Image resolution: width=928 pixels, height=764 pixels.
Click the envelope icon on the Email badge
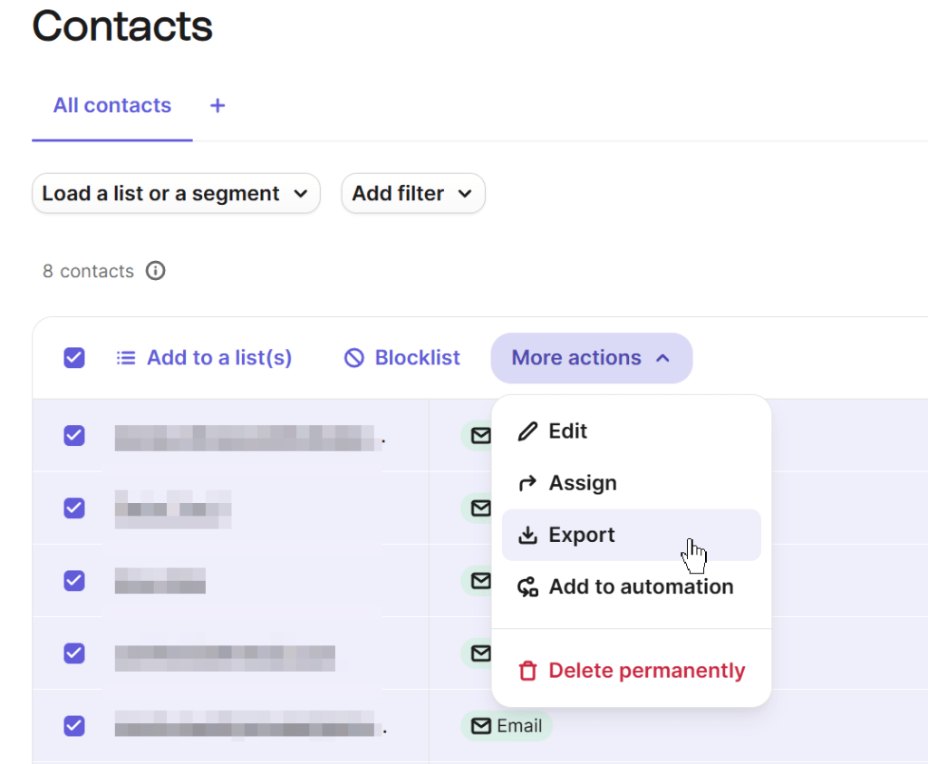click(479, 725)
